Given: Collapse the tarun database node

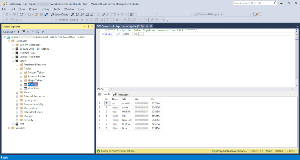Looking at the screenshot, I should pyautogui.click(x=13, y=61).
